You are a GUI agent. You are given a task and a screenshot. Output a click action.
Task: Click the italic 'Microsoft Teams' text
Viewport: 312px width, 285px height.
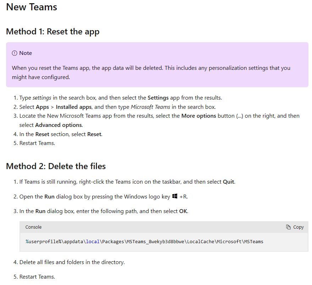[x=150, y=107]
